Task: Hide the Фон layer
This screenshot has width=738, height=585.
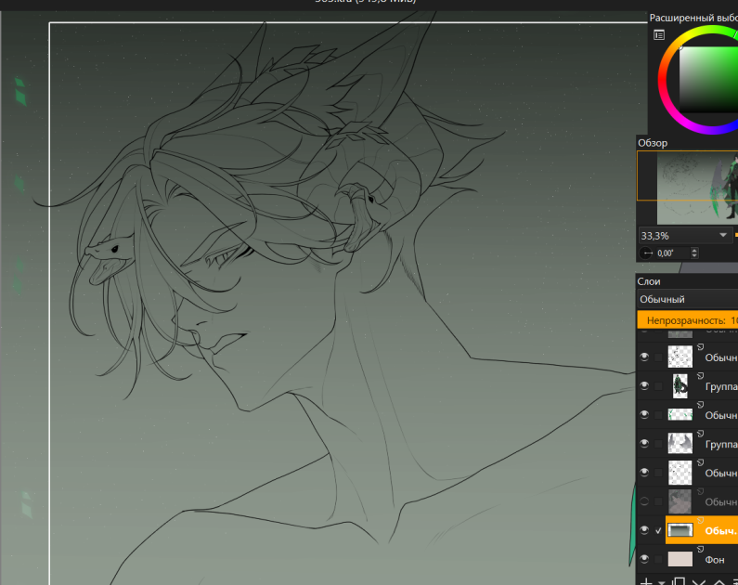Action: click(644, 559)
